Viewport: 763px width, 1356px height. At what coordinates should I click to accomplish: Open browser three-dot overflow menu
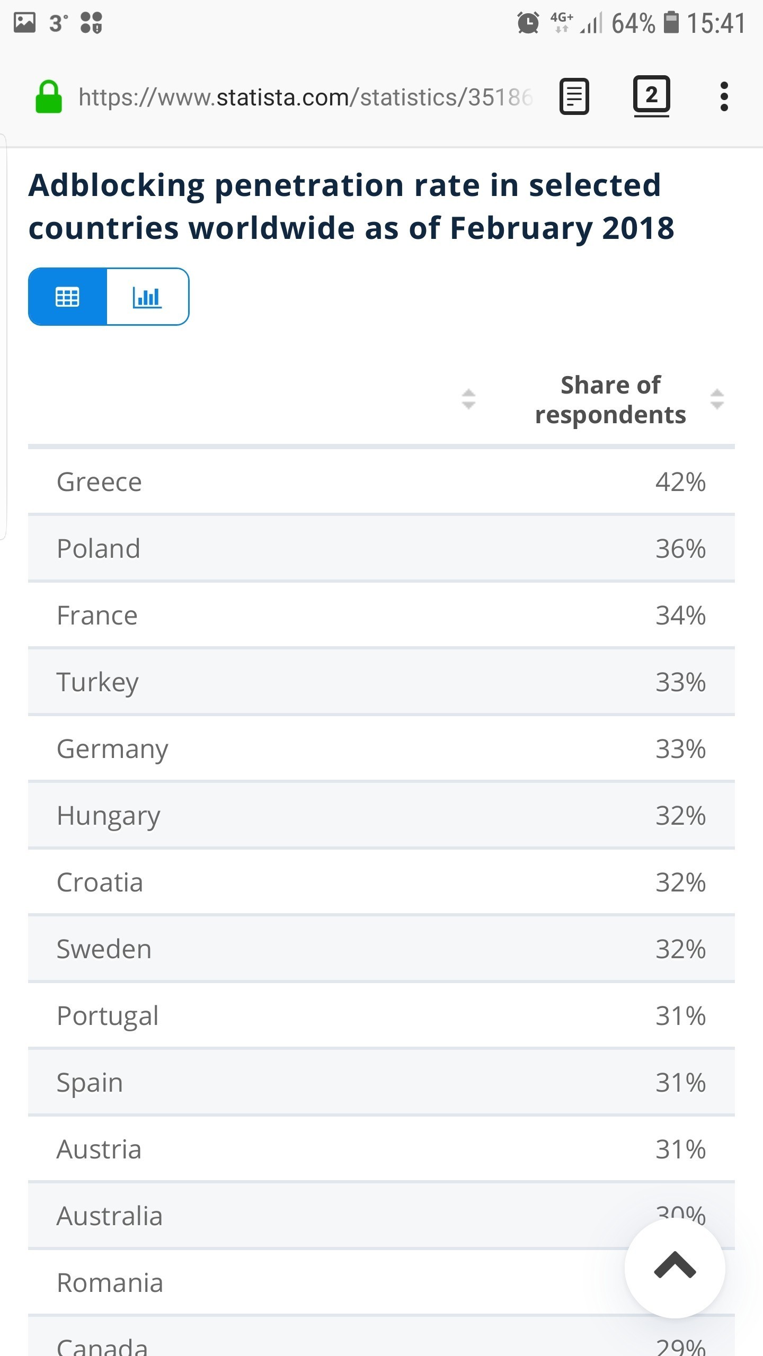coord(724,96)
